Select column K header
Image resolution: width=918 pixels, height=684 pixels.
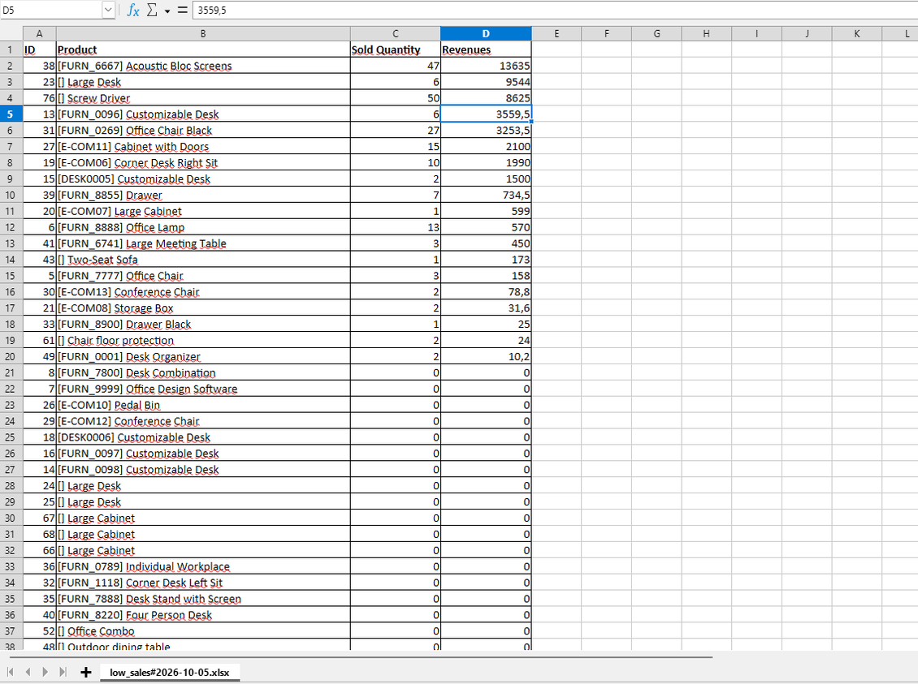click(856, 33)
